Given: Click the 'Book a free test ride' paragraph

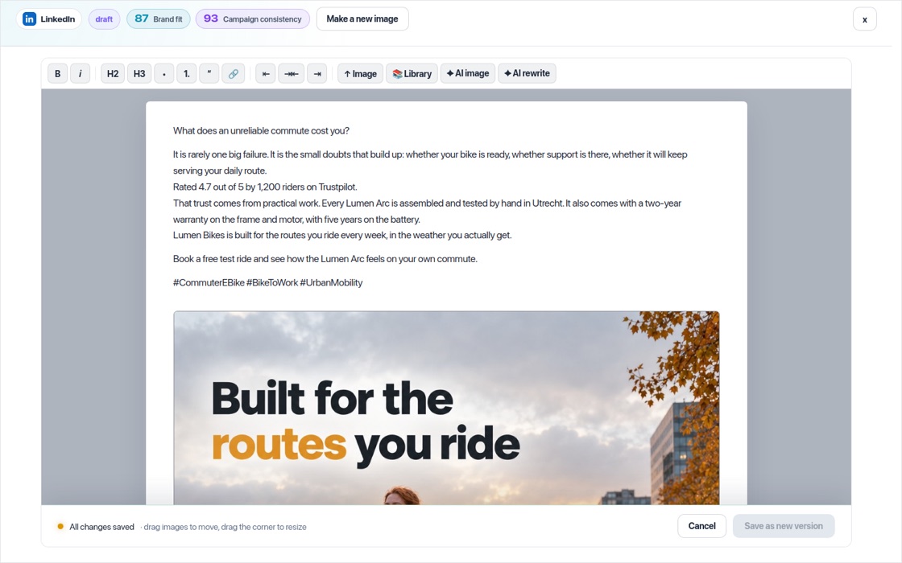Looking at the screenshot, I should tap(325, 259).
